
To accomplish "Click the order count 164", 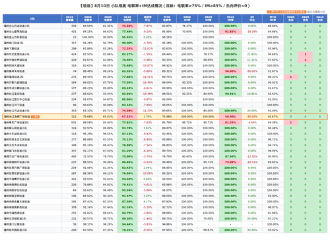I will click(74, 82).
